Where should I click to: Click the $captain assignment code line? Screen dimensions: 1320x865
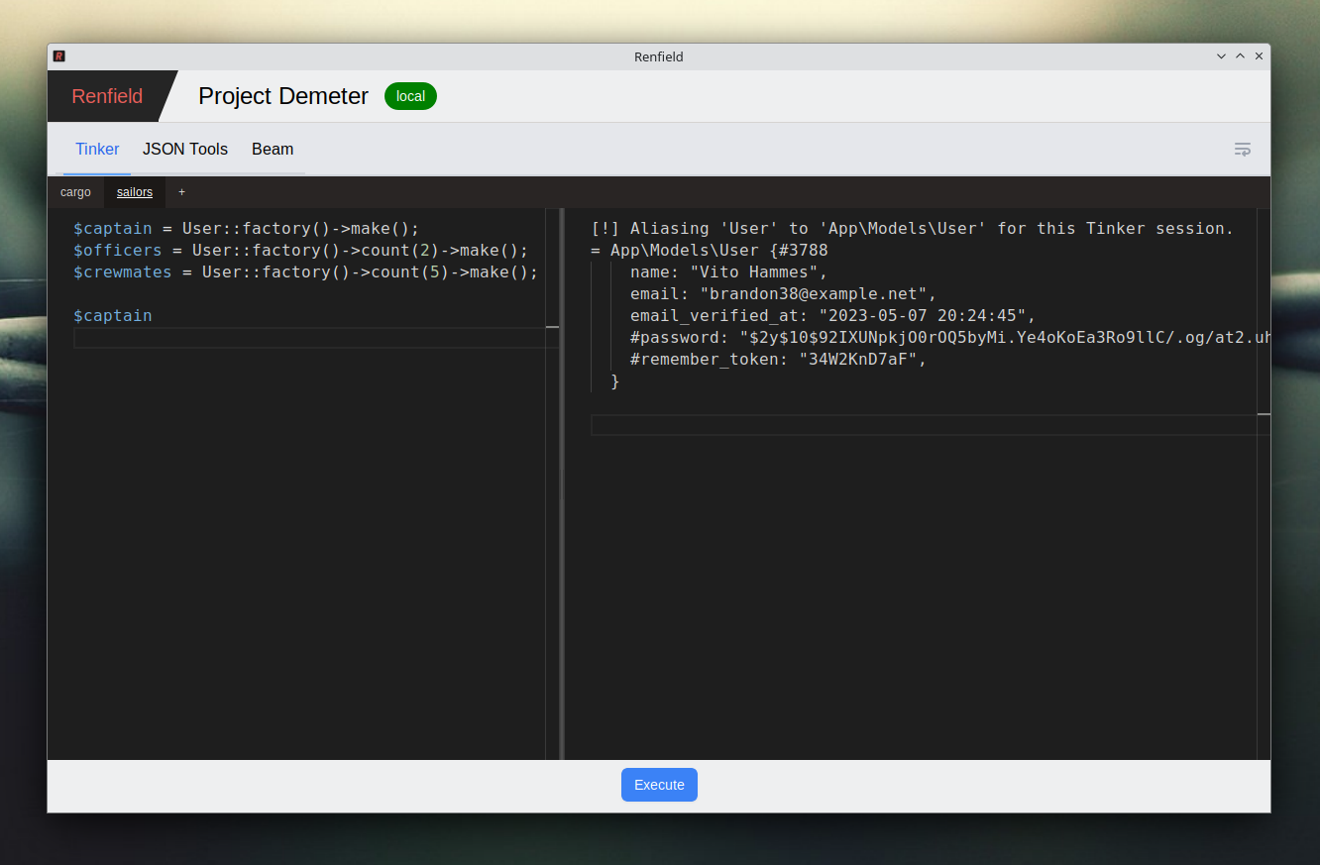[x=247, y=228]
